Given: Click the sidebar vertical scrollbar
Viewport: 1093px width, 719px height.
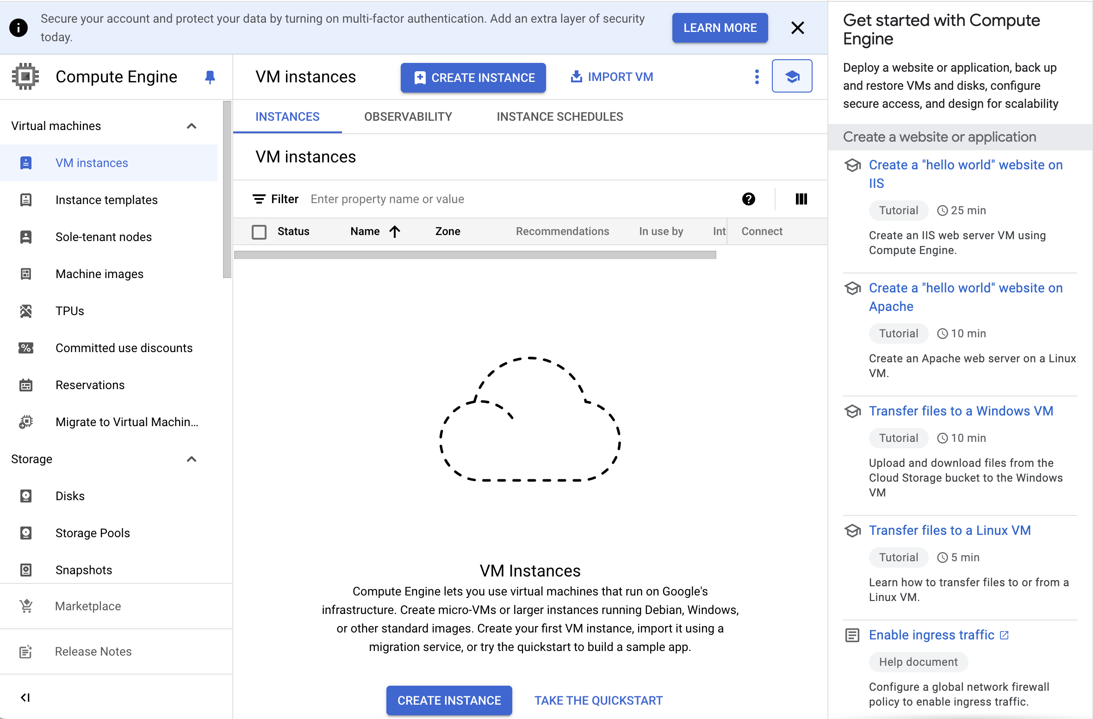Looking at the screenshot, I should tap(227, 190).
